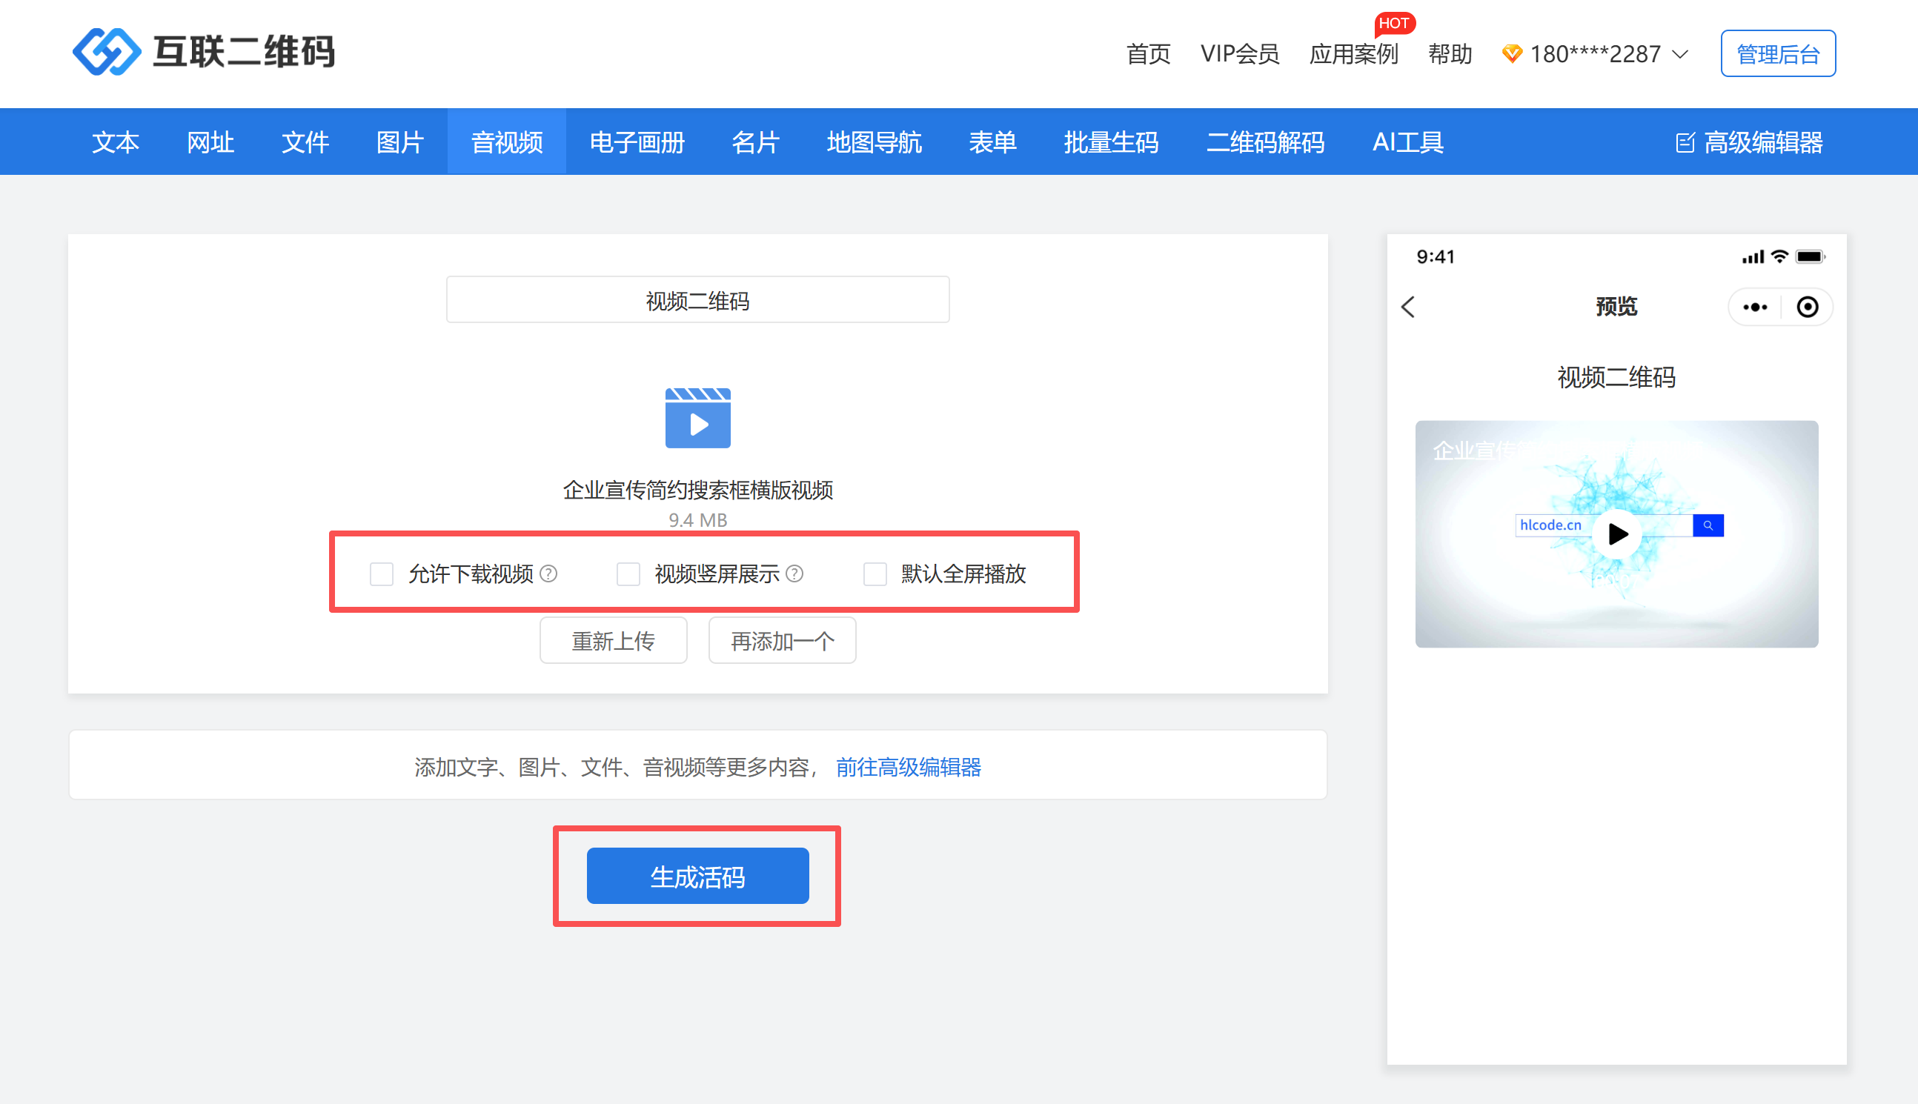Select the 二维码解码 tab
Image resolution: width=1918 pixels, height=1104 pixels.
click(x=1265, y=142)
